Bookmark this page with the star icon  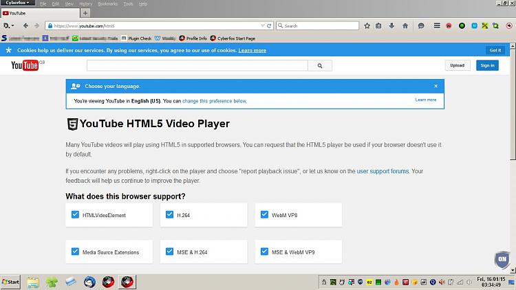[367, 25]
